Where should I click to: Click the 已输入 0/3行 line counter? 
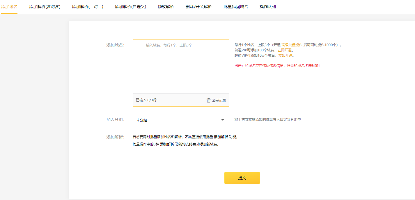point(146,100)
